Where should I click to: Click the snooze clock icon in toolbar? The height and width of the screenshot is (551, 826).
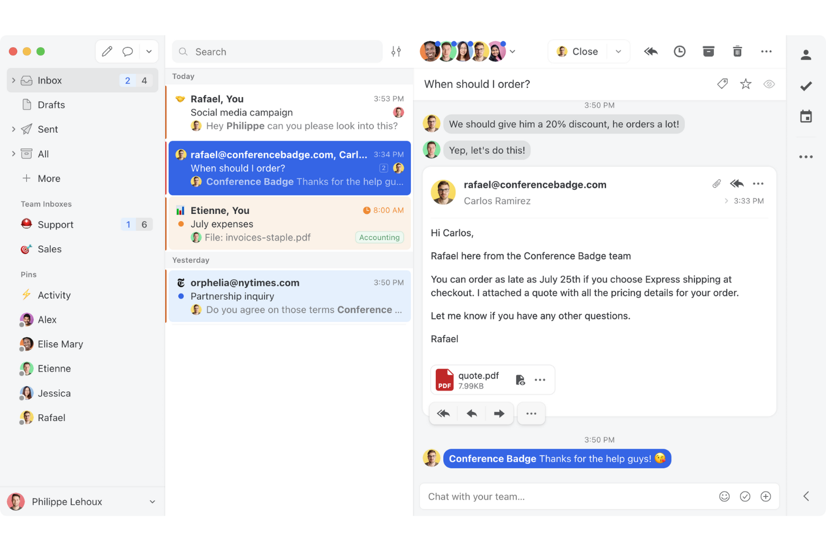[679, 51]
